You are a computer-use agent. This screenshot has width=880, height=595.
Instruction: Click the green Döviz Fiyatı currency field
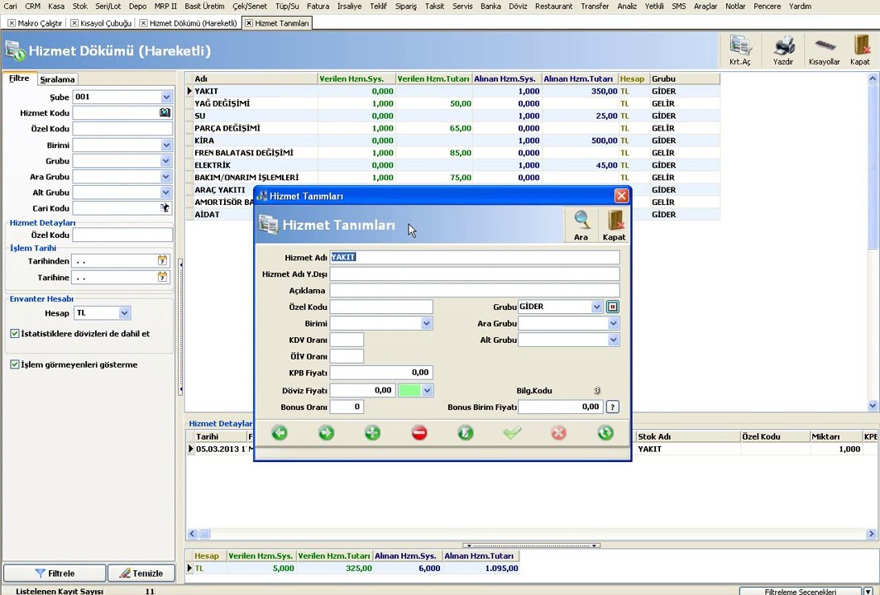tap(409, 390)
